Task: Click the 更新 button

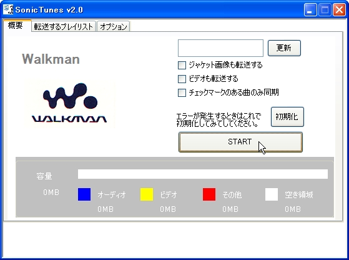Action: coord(284,48)
